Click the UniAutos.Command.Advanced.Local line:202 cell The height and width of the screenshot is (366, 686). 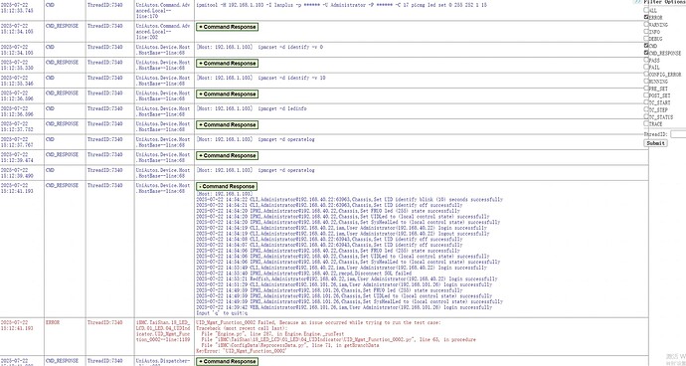click(x=163, y=32)
